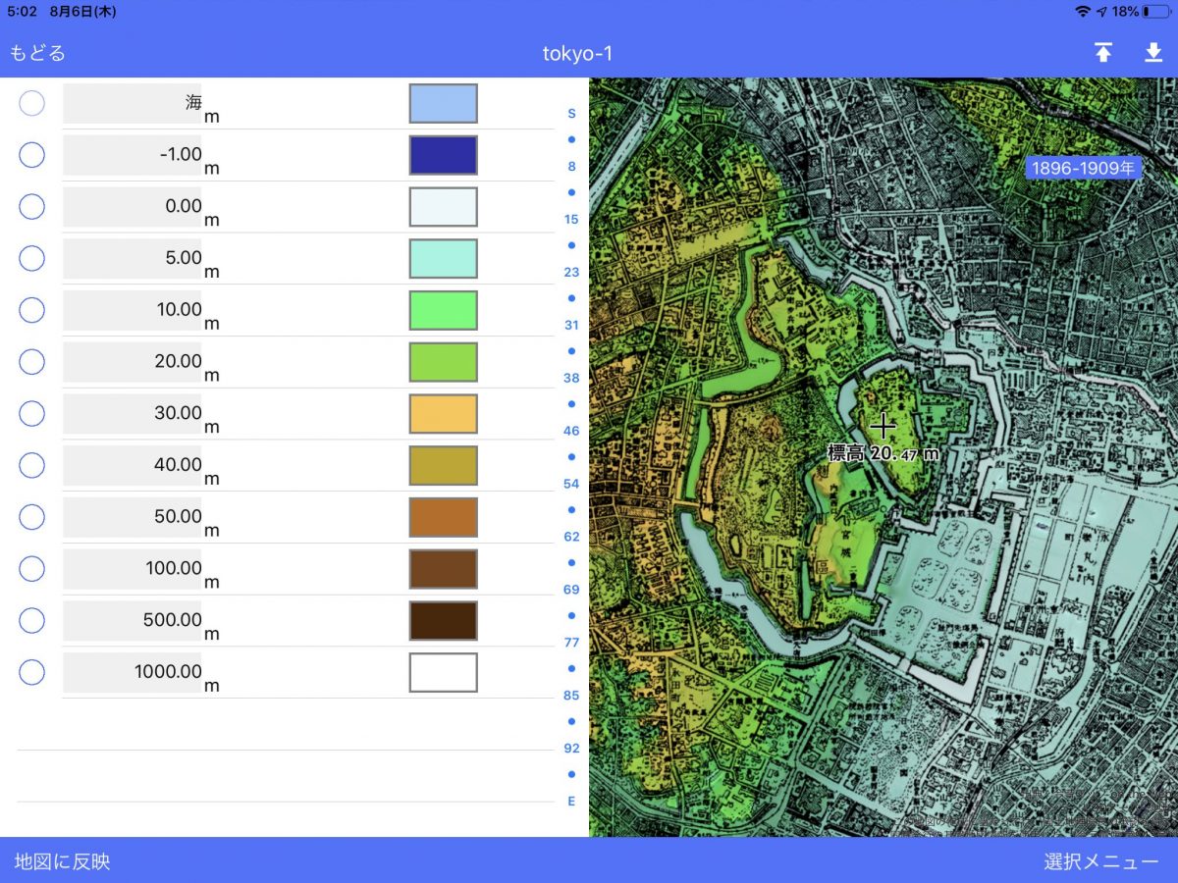The width and height of the screenshot is (1178, 883).
Task: Select the radio button for 10.00 m
Action: coord(32,310)
